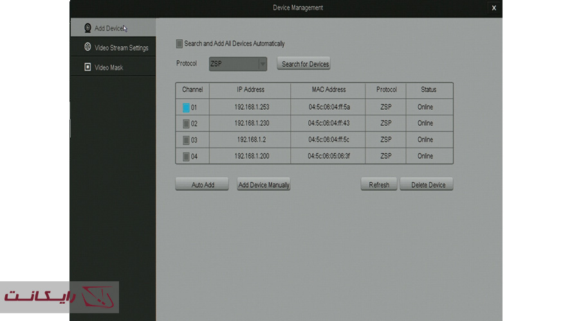
Task: Switch to the Video Mask tab
Action: pos(109,67)
